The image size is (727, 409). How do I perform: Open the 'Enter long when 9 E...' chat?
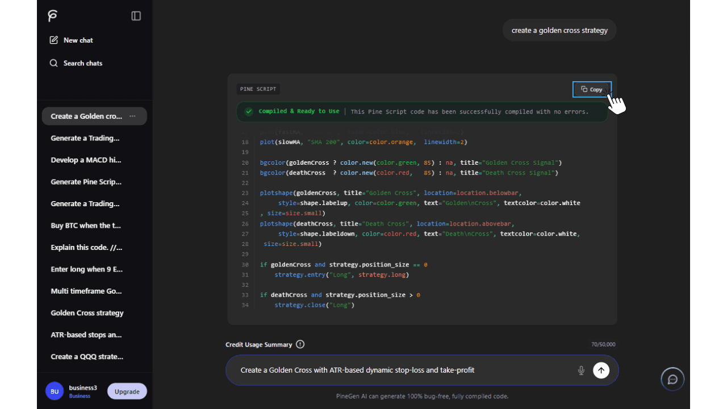point(86,269)
